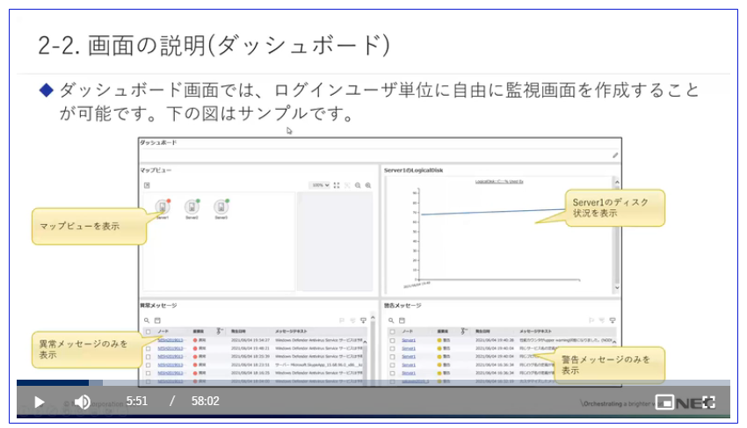Click the sort icon in 警告メッセージ table header

point(463,331)
